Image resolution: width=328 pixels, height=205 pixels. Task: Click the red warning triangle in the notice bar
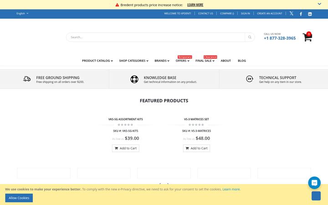(117, 5)
